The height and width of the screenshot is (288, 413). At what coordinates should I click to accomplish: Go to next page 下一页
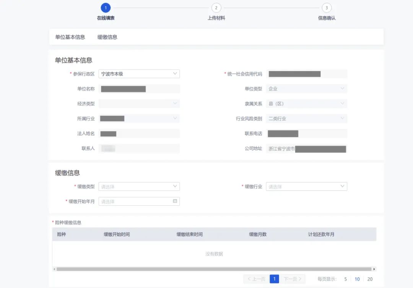click(293, 279)
